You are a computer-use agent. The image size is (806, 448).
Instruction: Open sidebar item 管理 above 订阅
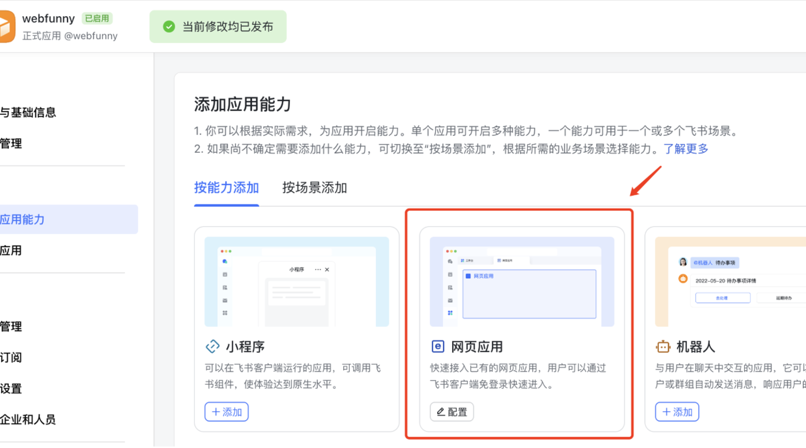pyautogui.click(x=11, y=326)
